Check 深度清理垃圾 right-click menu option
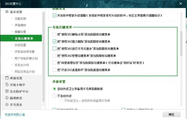Viewport: 187px width, 119px height. (54, 63)
